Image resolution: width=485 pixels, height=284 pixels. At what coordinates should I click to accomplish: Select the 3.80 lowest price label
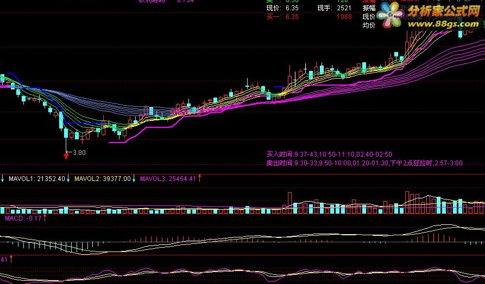coord(79,152)
